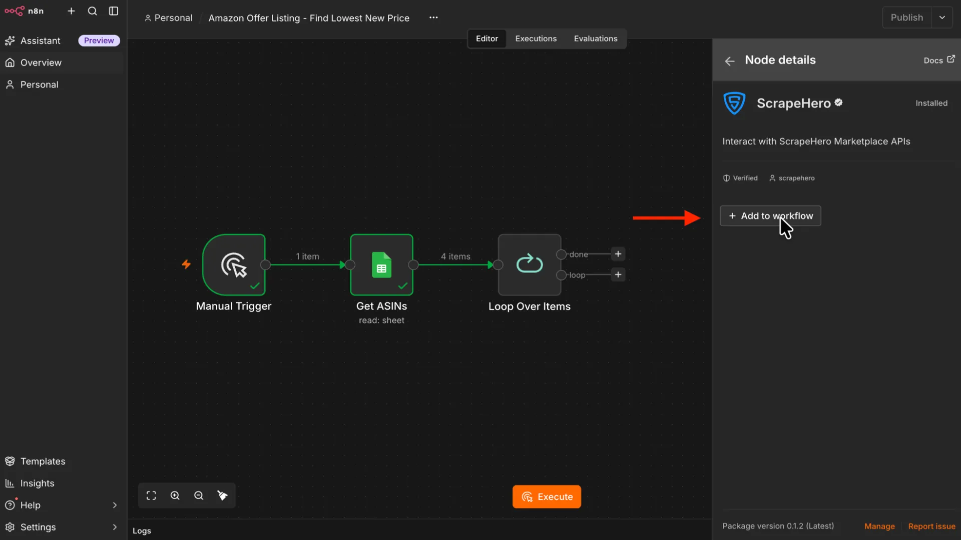Open the Assistant preview
The width and height of the screenshot is (961, 540).
coord(62,40)
